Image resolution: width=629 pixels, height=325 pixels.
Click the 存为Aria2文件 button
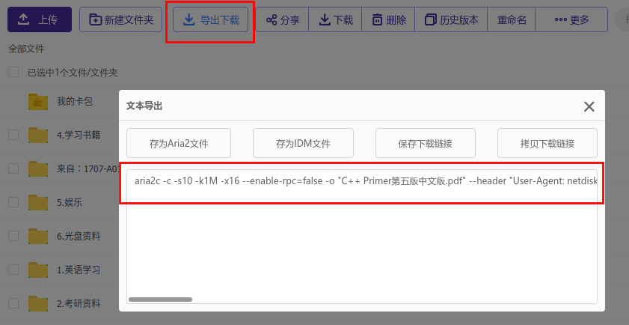pos(179,143)
